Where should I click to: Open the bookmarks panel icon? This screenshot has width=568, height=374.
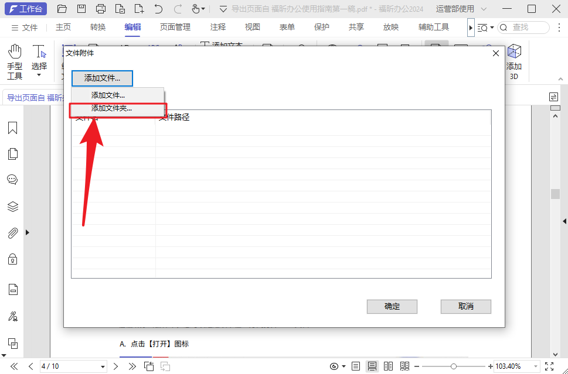13,128
